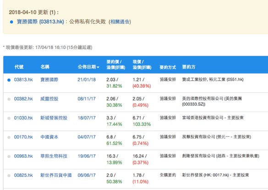The width and height of the screenshot is (268, 190).
Task: Select discount value (11.0%)
Action: point(141,182)
